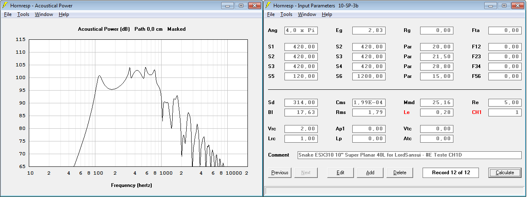The image size is (527, 198).
Task: Click the Add button
Action: click(x=370, y=173)
